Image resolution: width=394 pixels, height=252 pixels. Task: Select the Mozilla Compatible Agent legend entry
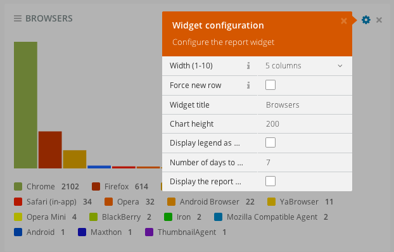coord(271,217)
